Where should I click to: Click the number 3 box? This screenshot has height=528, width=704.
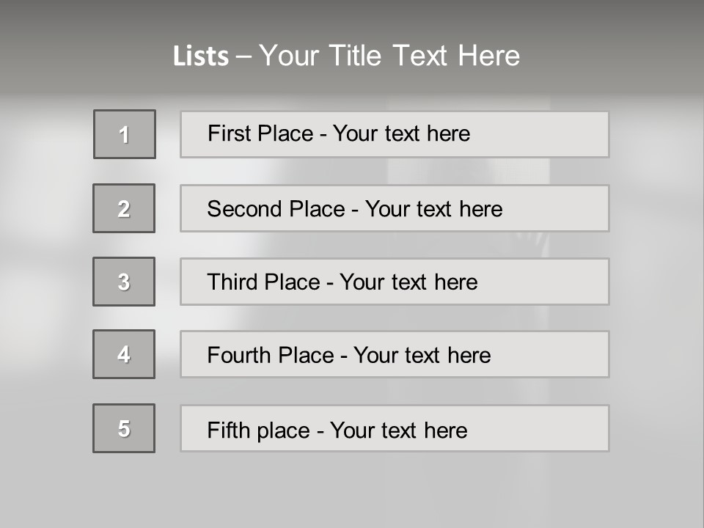pyautogui.click(x=124, y=282)
